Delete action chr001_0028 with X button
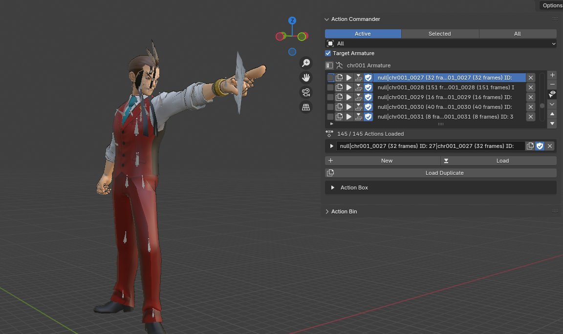 (531, 87)
